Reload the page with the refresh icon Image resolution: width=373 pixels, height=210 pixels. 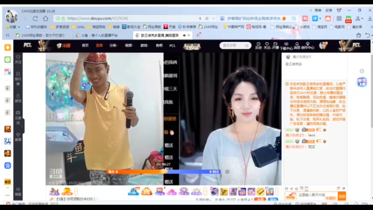coord(35,19)
